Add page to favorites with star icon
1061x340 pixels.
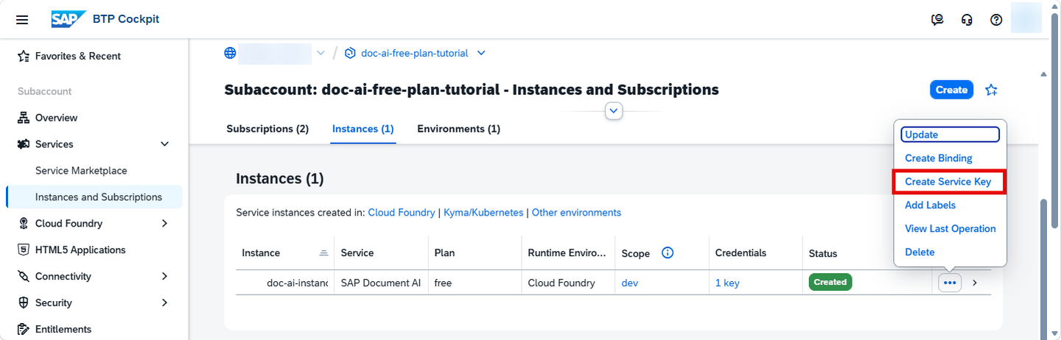click(992, 90)
